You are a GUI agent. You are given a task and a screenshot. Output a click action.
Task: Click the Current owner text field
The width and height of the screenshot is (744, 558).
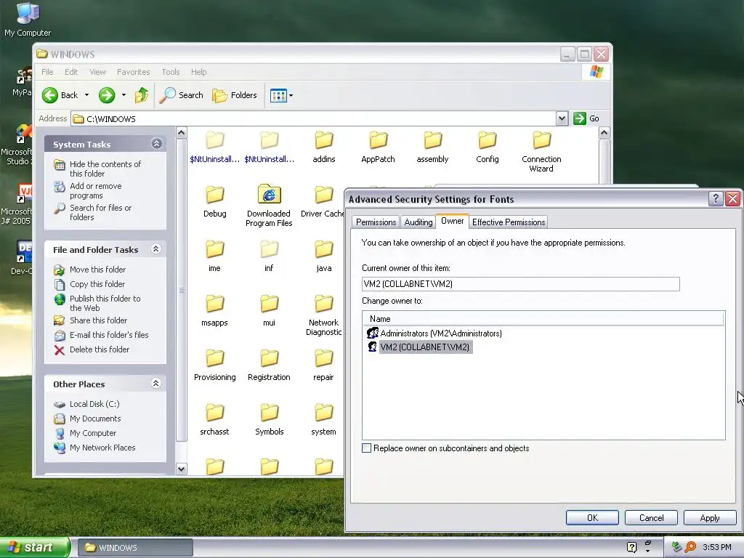click(x=520, y=284)
